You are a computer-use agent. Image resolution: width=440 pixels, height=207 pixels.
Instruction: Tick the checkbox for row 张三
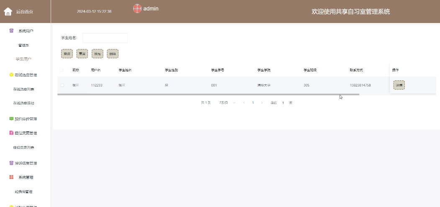click(62, 85)
